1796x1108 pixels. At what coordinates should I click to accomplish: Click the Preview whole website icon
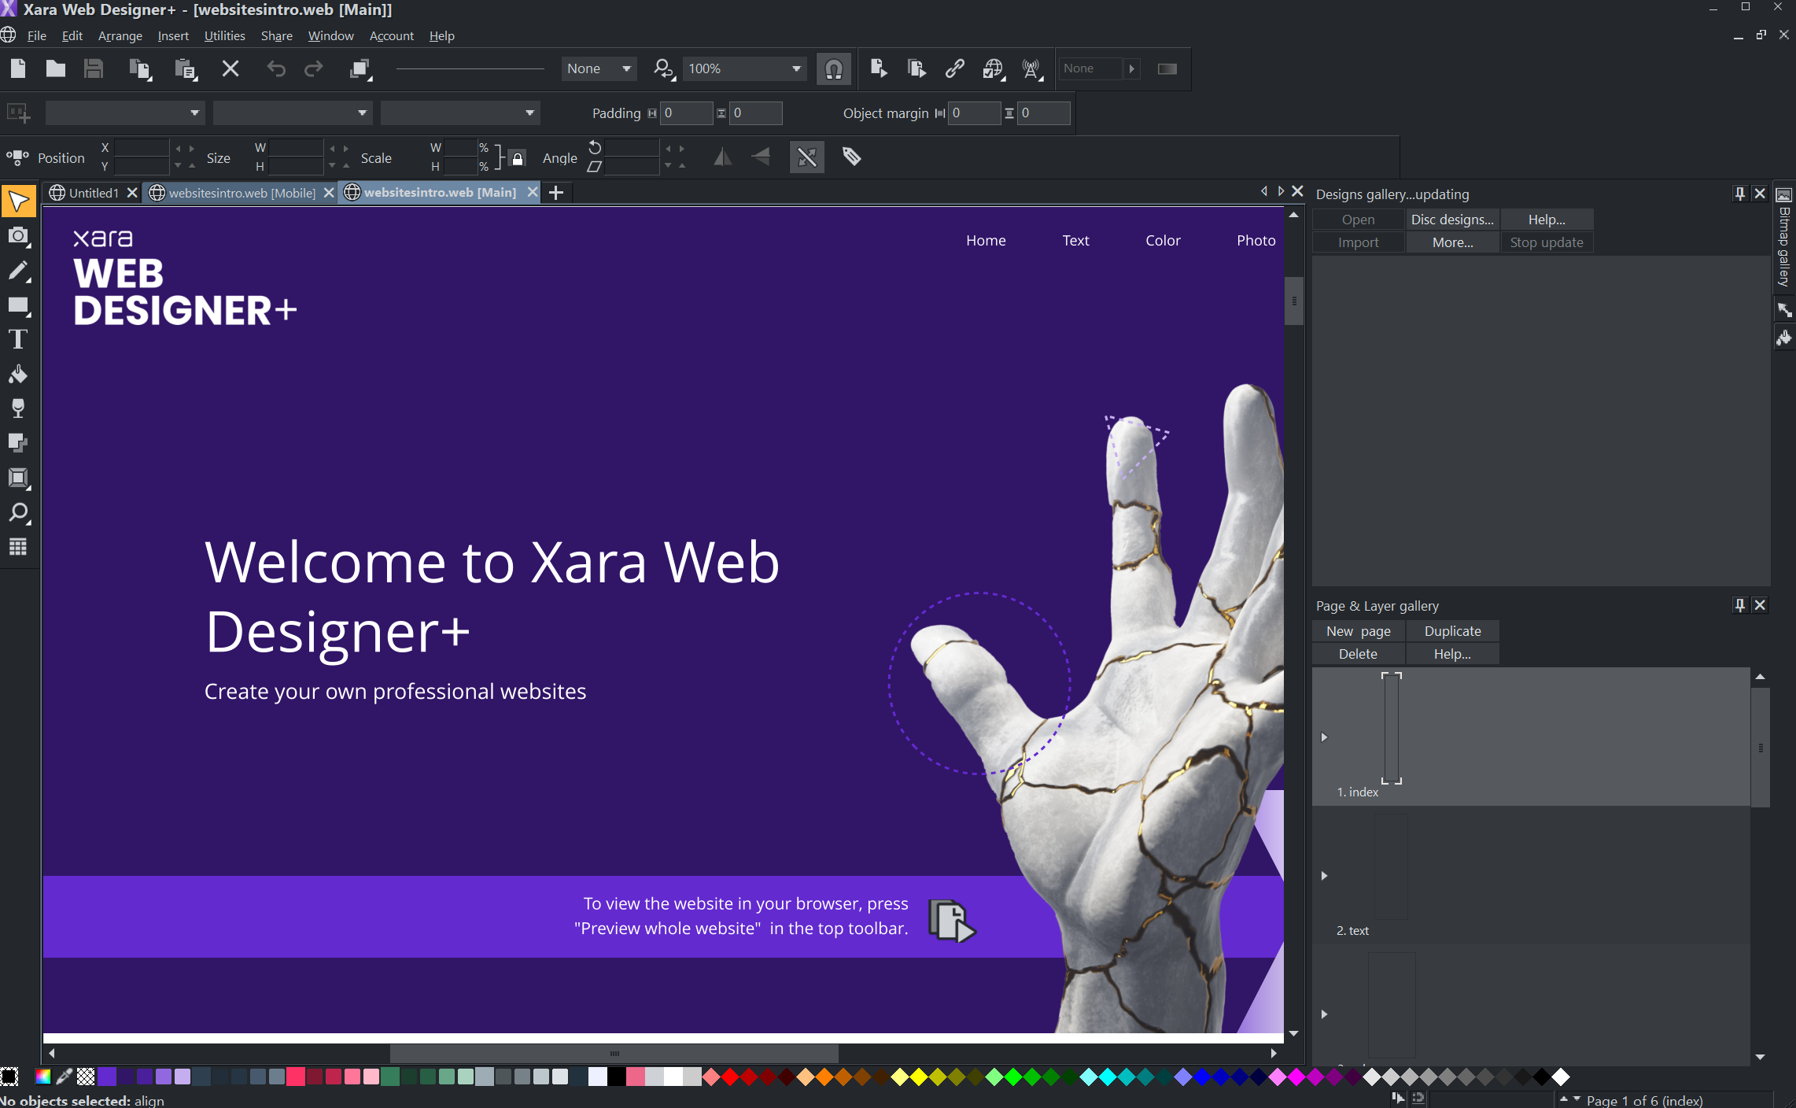tap(916, 68)
